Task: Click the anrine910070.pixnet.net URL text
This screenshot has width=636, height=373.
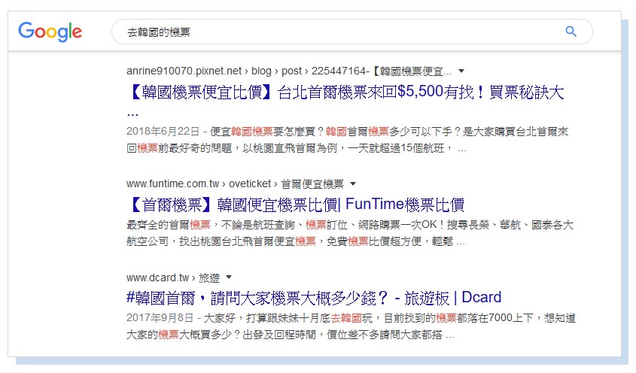Action: (184, 71)
